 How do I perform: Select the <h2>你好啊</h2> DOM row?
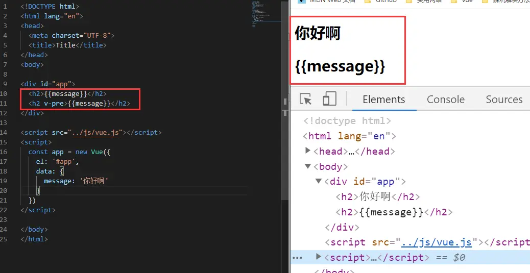click(x=377, y=196)
